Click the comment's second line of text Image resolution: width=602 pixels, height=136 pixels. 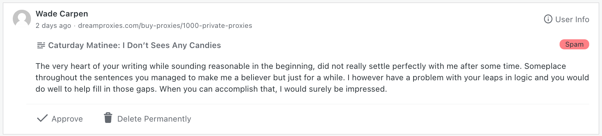312,78
